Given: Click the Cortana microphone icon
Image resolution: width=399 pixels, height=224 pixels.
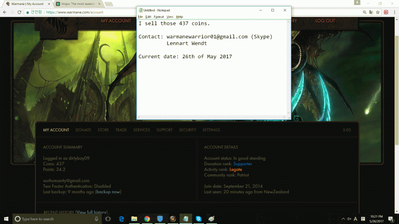Looking at the screenshot, I should coord(96,219).
